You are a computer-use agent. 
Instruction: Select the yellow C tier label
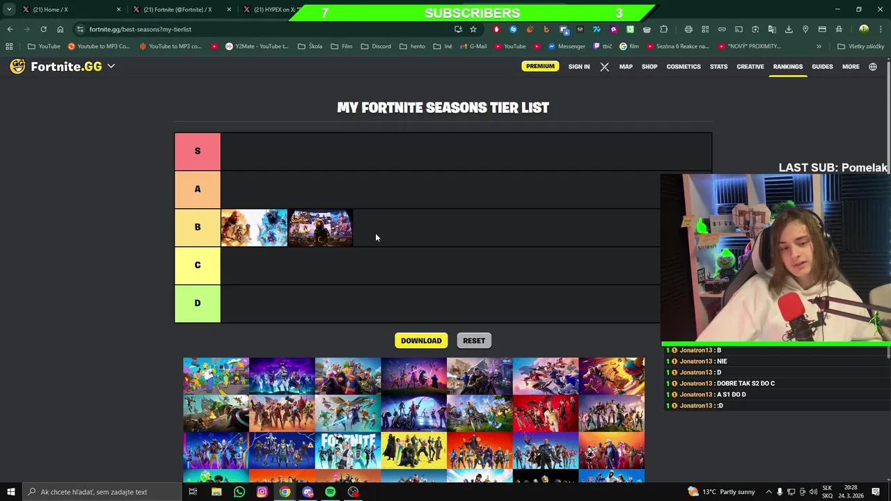[x=198, y=265]
